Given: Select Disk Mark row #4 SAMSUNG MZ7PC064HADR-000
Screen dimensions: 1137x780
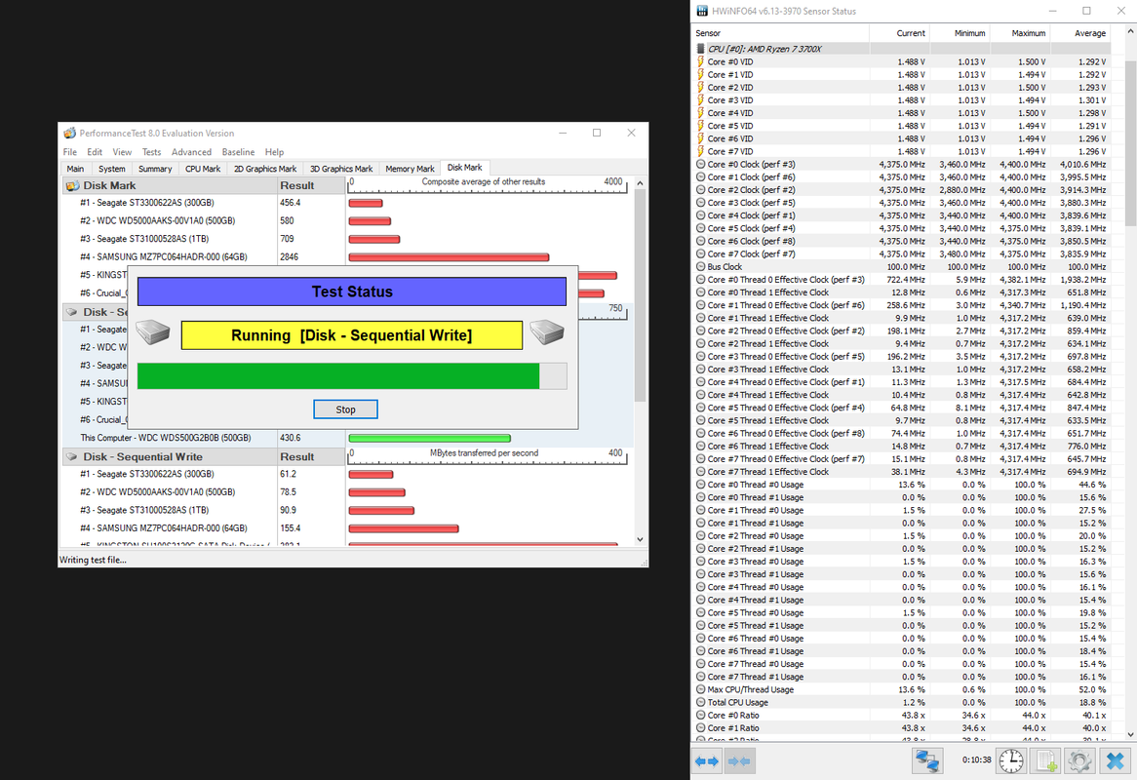Looking at the screenshot, I should 346,256.
